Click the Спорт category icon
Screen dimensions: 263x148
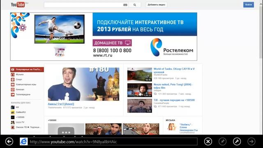[13, 79]
